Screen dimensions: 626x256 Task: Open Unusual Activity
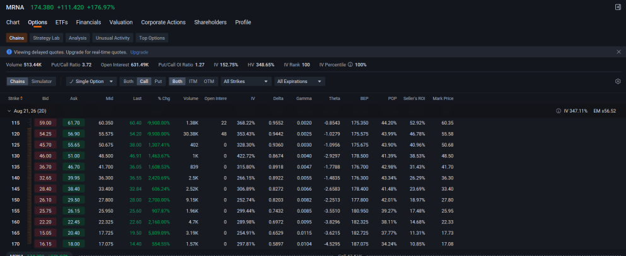point(113,38)
